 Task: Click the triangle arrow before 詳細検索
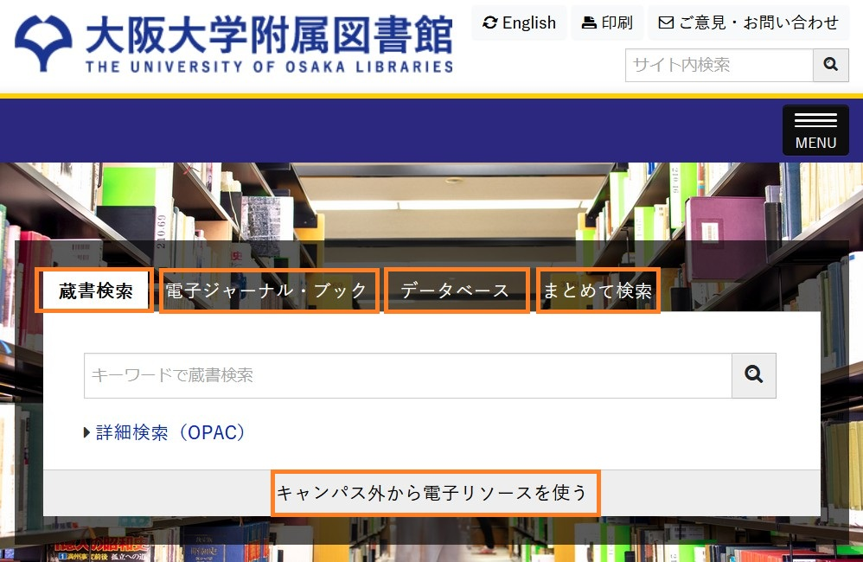[x=86, y=432]
